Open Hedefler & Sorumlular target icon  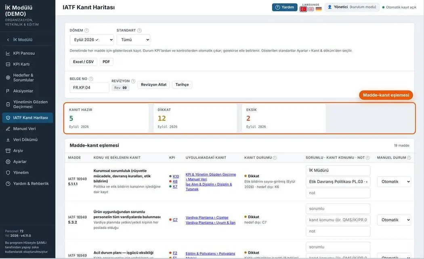[8, 77]
